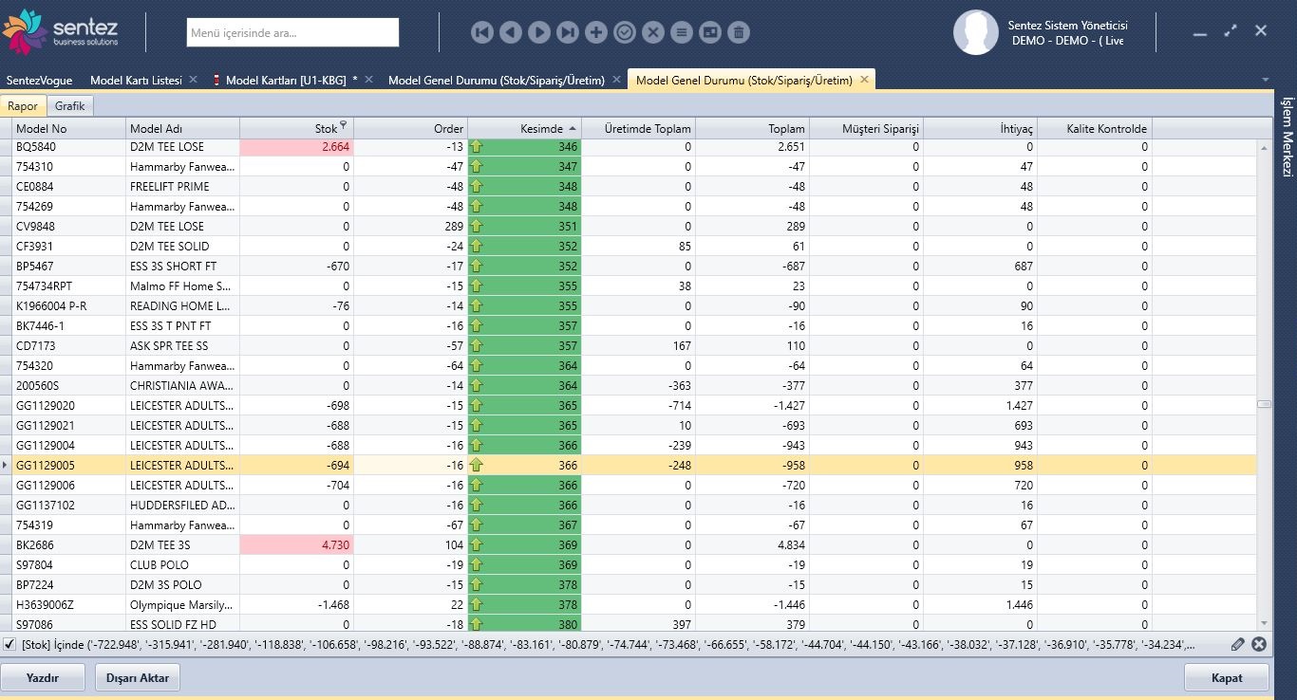Add new record with plus icon
The image size is (1297, 700).
(x=595, y=32)
